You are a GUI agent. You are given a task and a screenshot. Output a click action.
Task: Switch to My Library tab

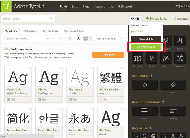pos(11,31)
